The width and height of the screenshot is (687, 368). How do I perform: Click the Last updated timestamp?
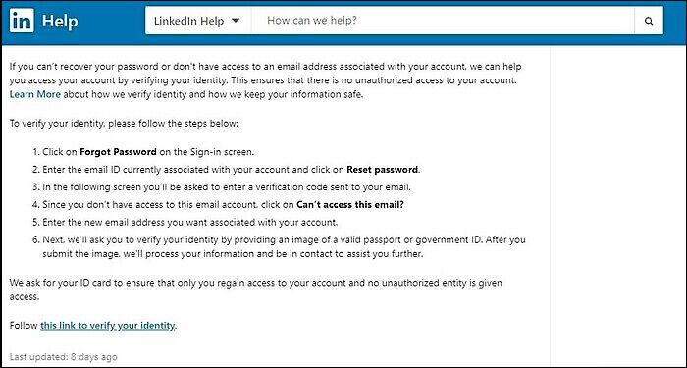(64, 357)
